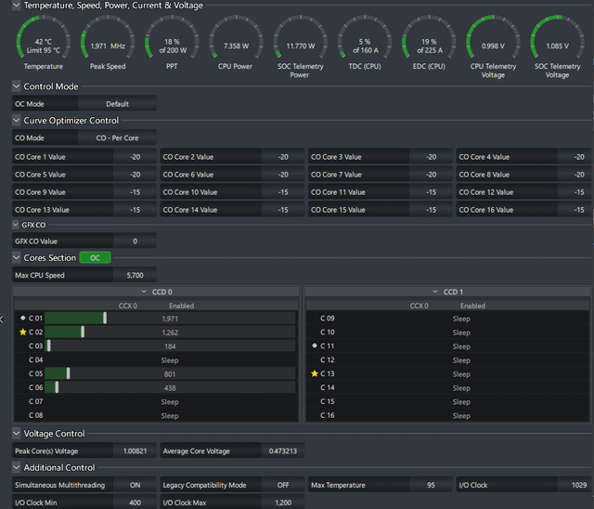This screenshot has width=594, height=509.
Task: Toggle Simultaneous Multithreading ON value
Action: click(135, 485)
